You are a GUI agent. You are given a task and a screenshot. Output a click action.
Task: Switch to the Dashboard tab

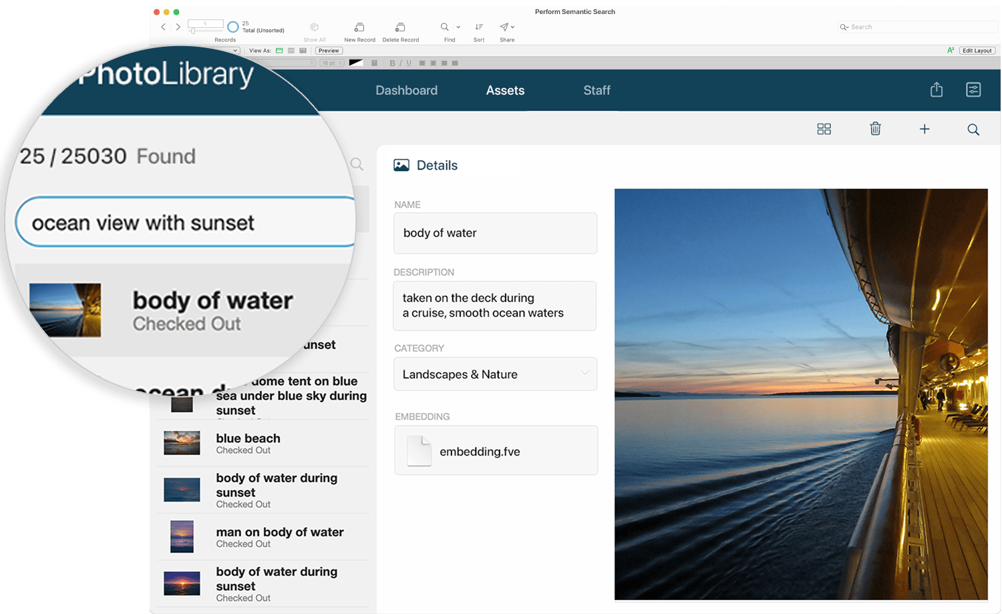(406, 90)
